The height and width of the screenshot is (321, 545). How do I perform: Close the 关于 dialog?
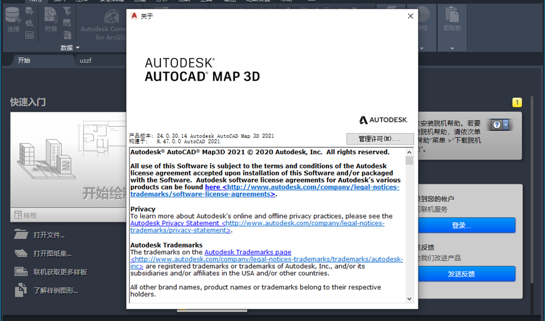click(x=410, y=16)
